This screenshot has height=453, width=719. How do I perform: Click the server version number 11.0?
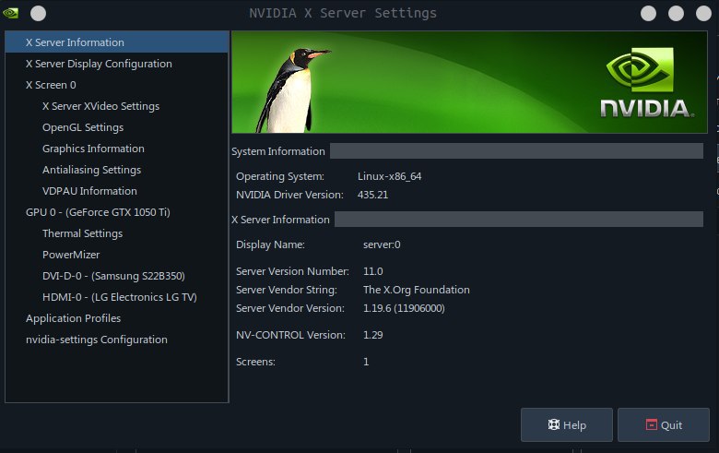(x=372, y=271)
